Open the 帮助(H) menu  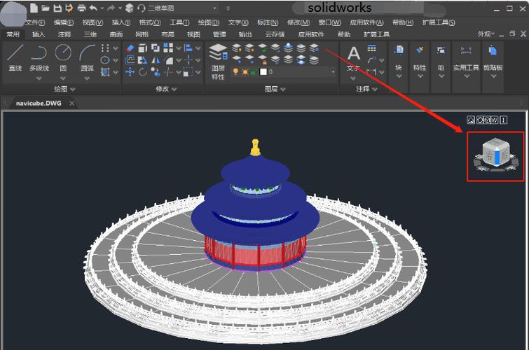coord(402,22)
